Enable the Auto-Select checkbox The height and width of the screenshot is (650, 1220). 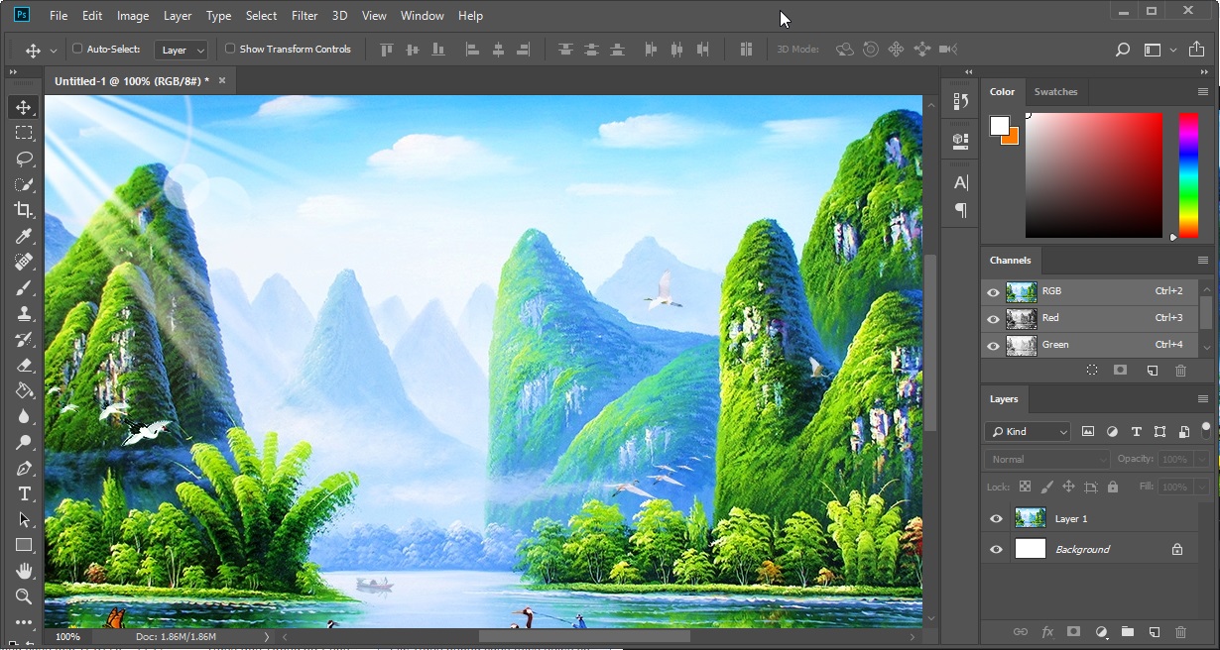(x=77, y=49)
